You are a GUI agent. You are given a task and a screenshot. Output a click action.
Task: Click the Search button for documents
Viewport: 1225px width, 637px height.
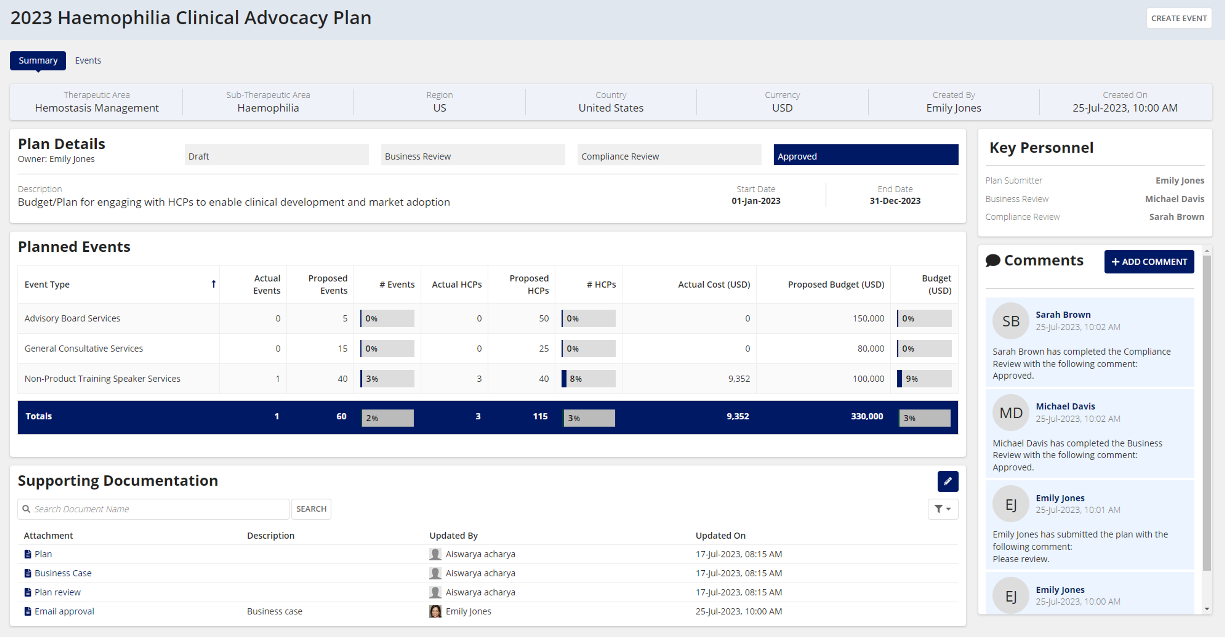point(311,509)
